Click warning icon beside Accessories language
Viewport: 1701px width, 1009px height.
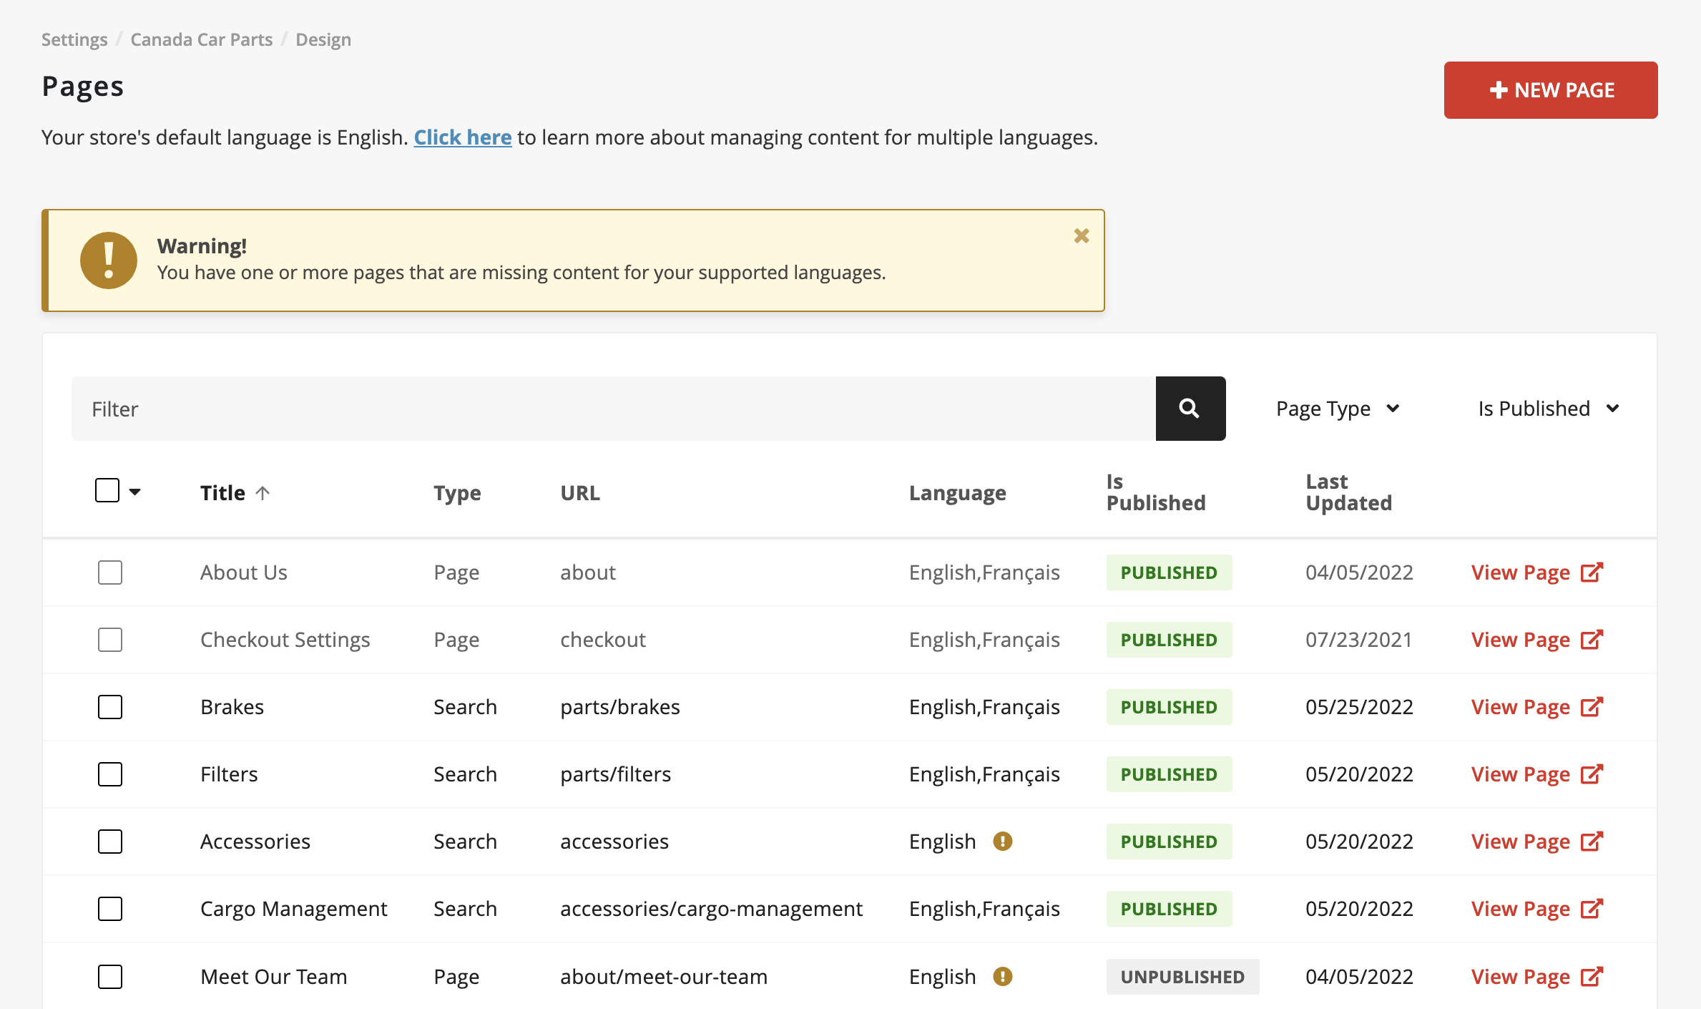[1003, 842]
